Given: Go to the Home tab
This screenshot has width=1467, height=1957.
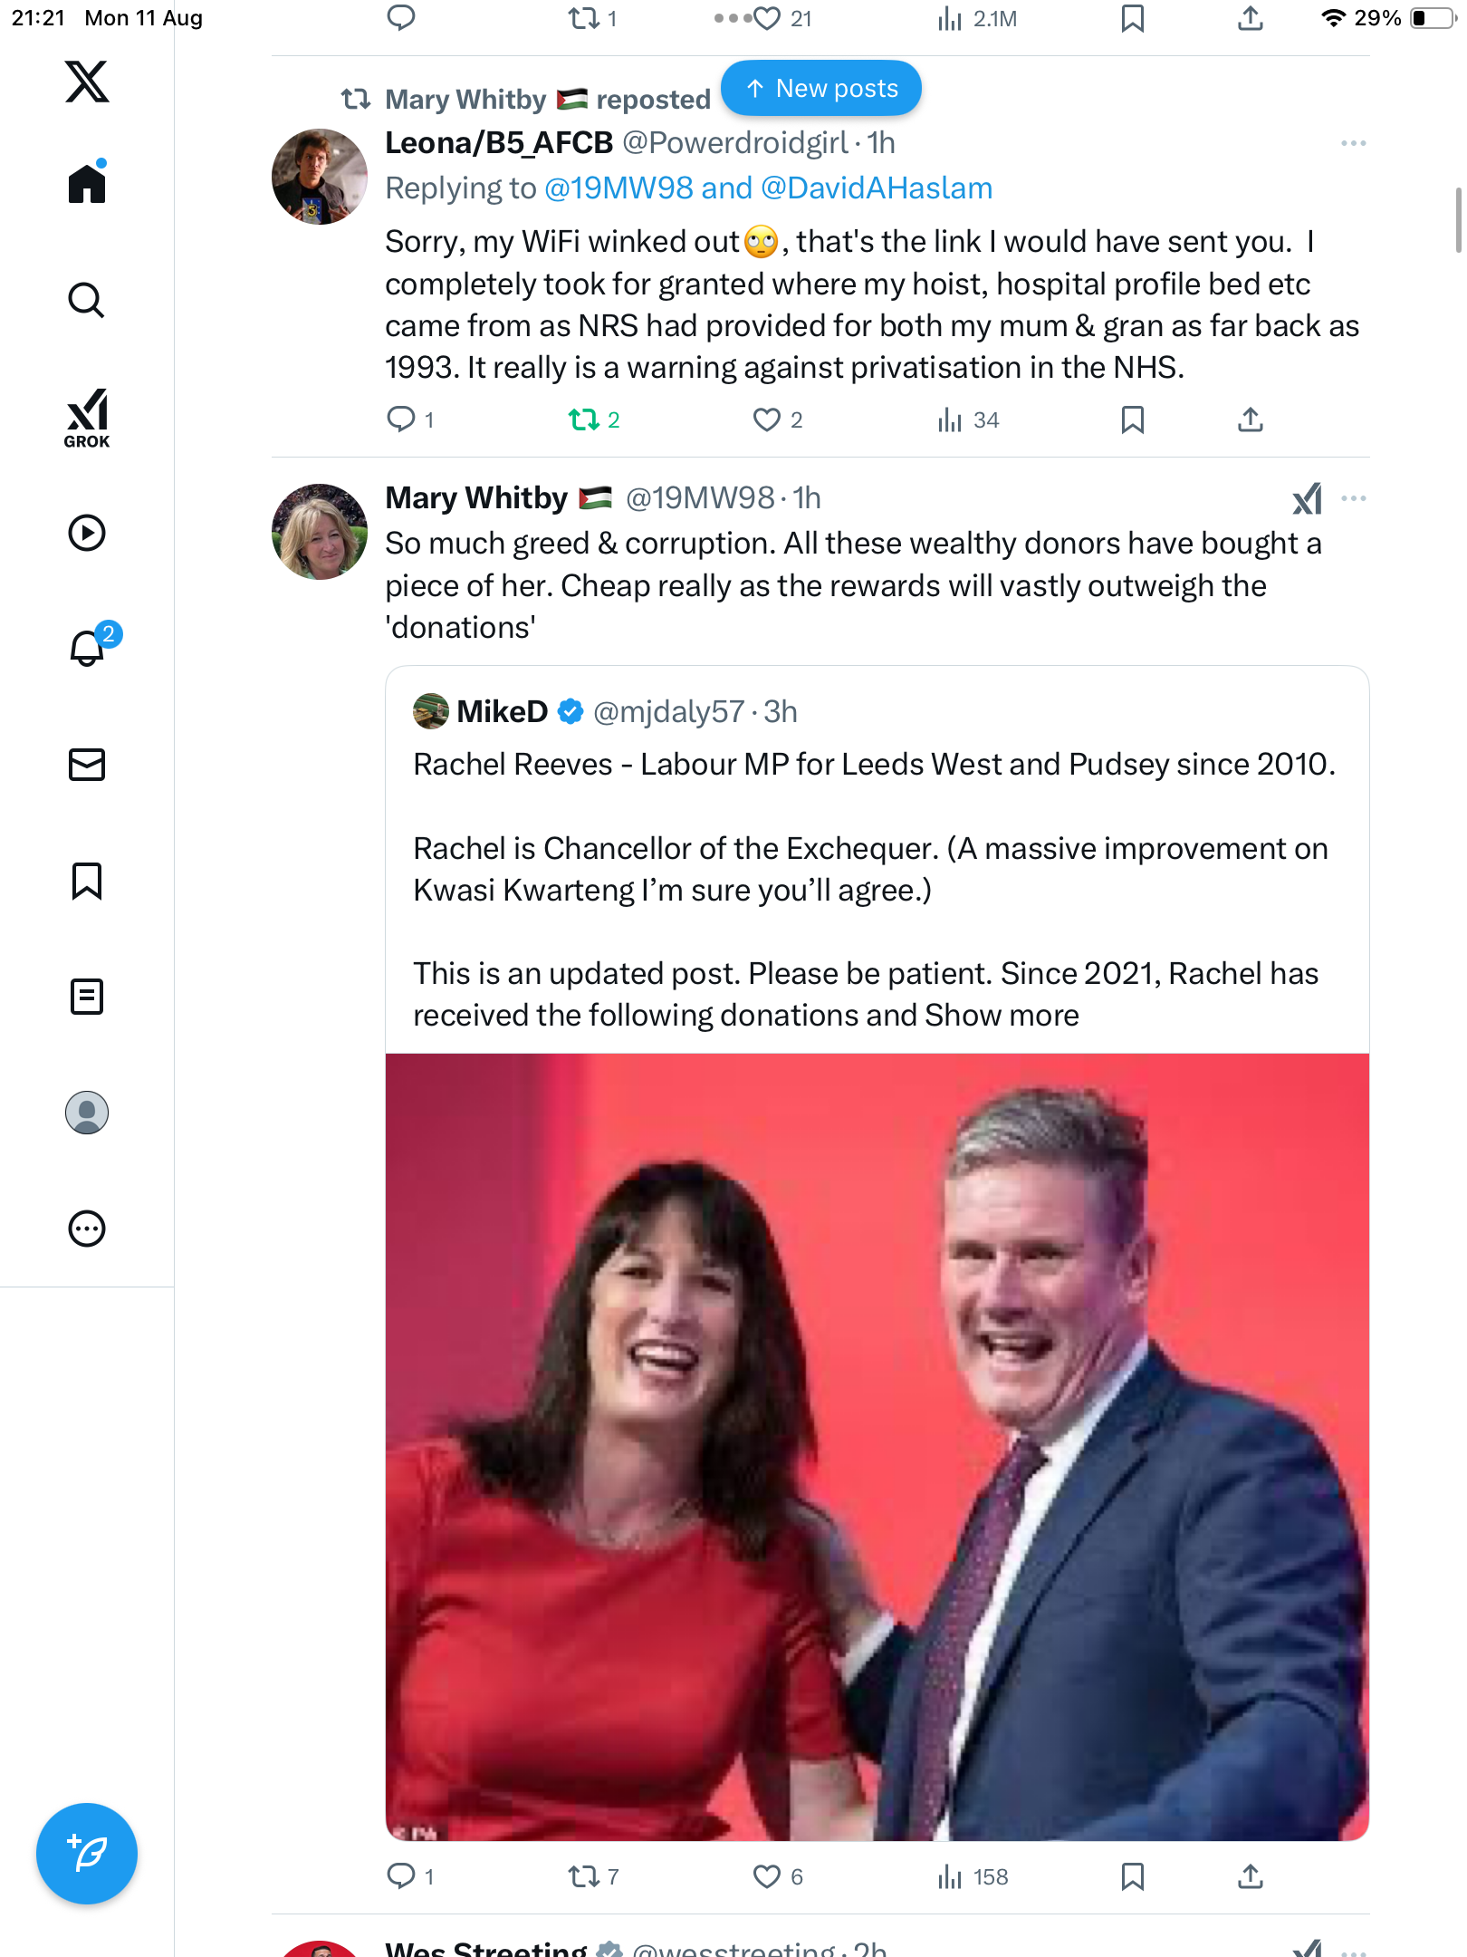Looking at the screenshot, I should [x=87, y=184].
